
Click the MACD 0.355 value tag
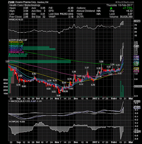pos(137,102)
